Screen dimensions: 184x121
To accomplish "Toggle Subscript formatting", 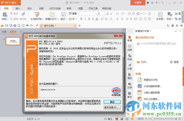I will click(106, 19).
